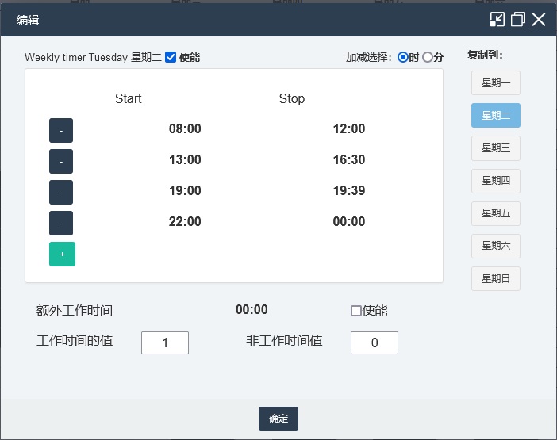Copy schedule to 星期三
This screenshot has height=440, width=557.
click(x=496, y=147)
